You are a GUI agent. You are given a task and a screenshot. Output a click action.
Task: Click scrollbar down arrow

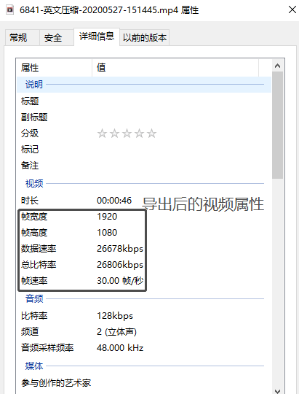point(277,391)
